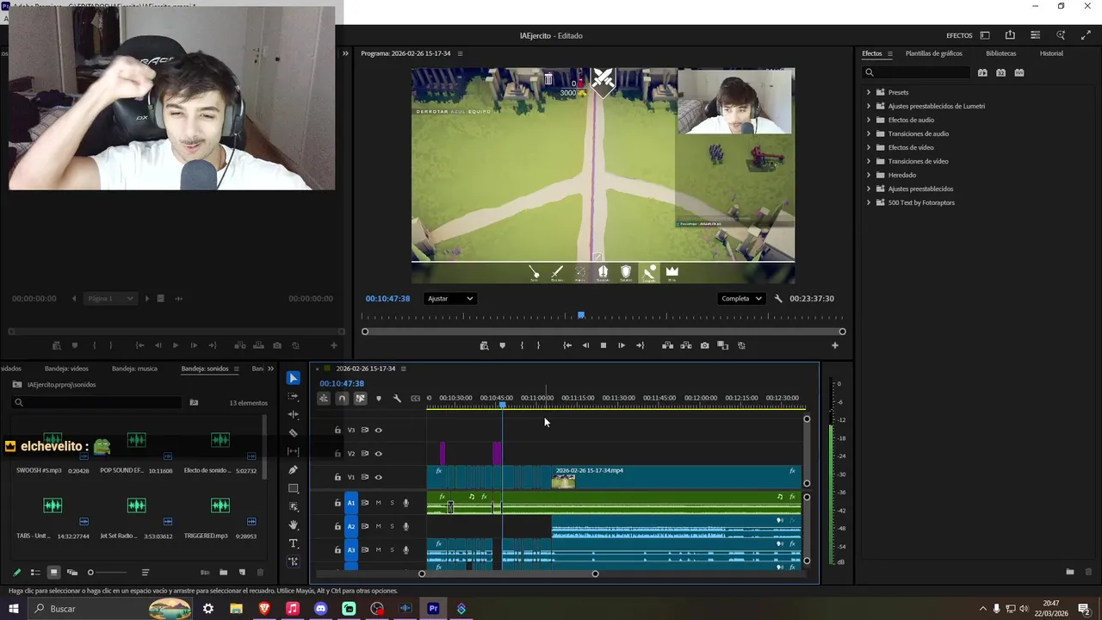Viewport: 1102px width, 620px height.
Task: Switch to Bandeja: musica tab
Action: (134, 369)
